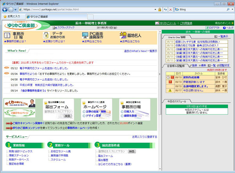Click 日報入力 in 事務所日報 card

tap(129, 112)
